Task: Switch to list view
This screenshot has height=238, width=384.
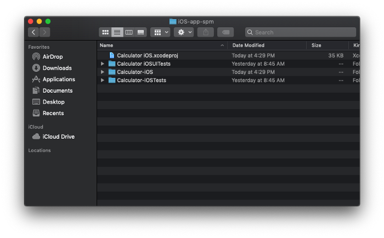Action: coord(117,32)
